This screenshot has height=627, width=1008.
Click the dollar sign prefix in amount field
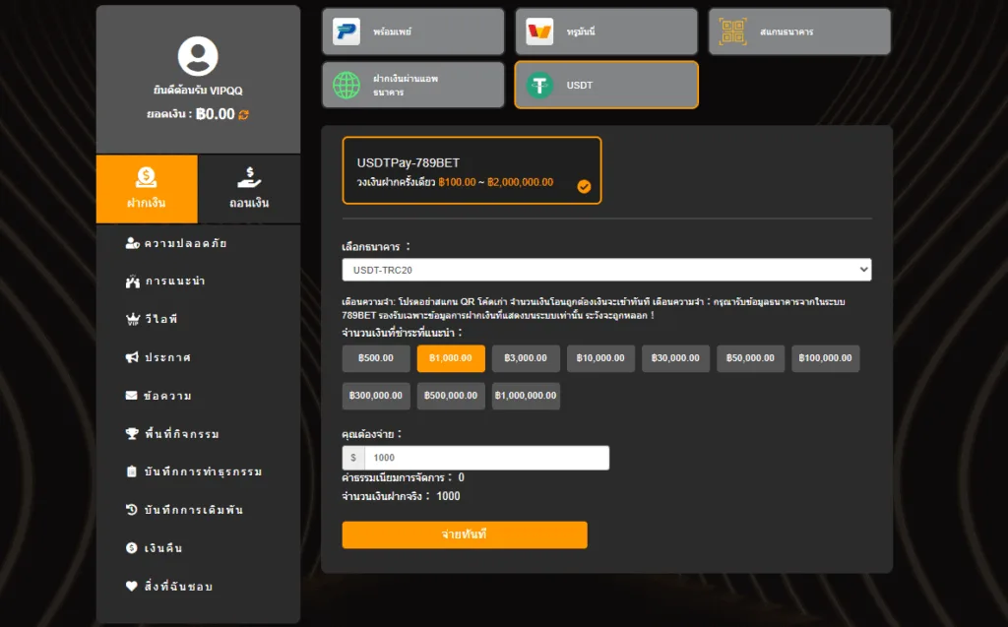(353, 458)
